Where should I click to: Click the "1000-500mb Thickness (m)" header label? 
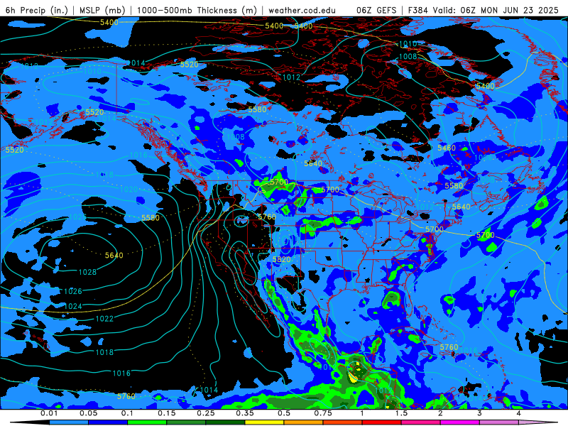(x=197, y=10)
